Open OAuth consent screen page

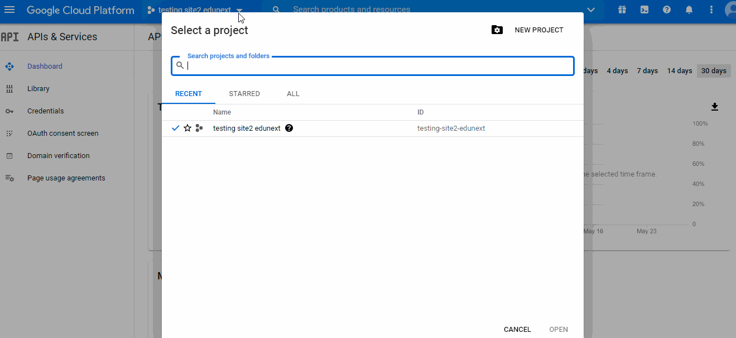(x=63, y=134)
